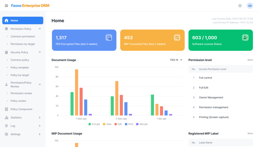Collapse the Permission Policy section arrow
259x147 pixels.
40,29
